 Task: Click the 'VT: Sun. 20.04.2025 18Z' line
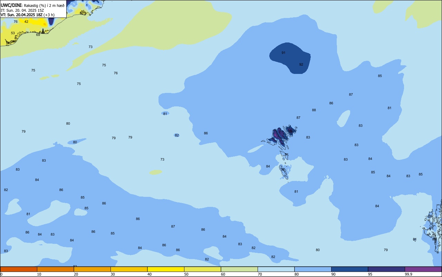click(21, 15)
